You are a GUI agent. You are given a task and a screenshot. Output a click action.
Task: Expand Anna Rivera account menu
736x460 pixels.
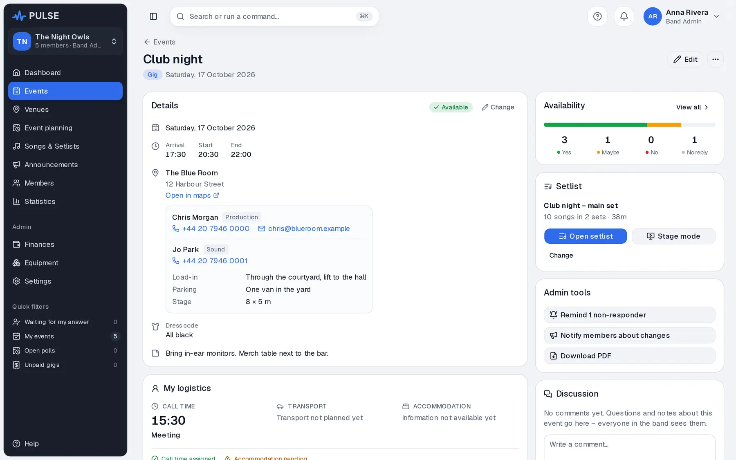click(x=682, y=16)
